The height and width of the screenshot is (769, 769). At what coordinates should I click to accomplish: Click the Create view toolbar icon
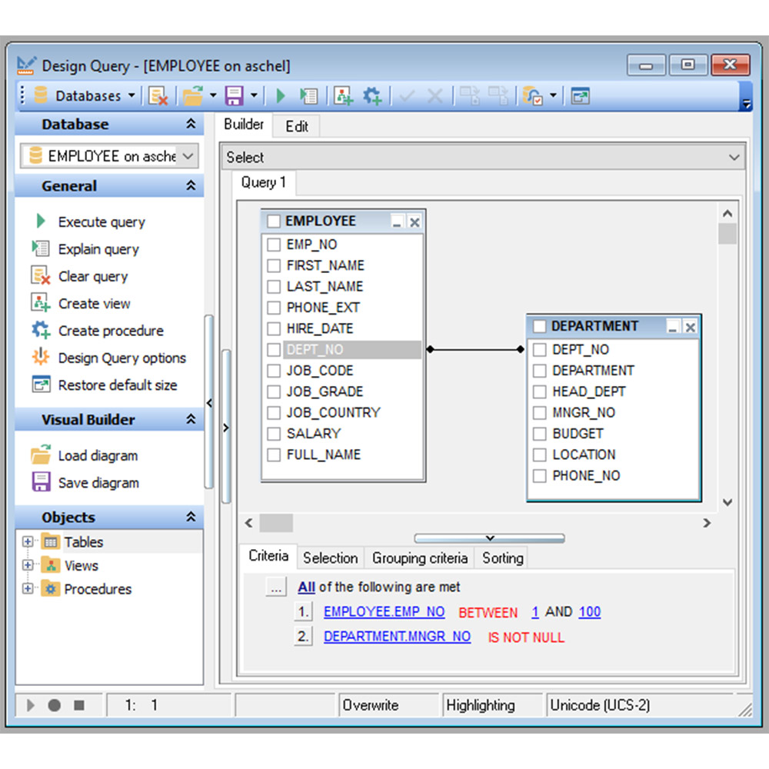343,95
